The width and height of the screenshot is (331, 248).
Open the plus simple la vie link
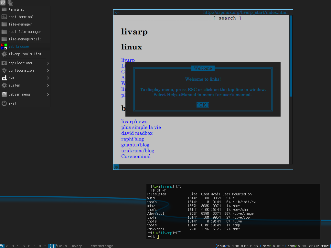[141, 127]
